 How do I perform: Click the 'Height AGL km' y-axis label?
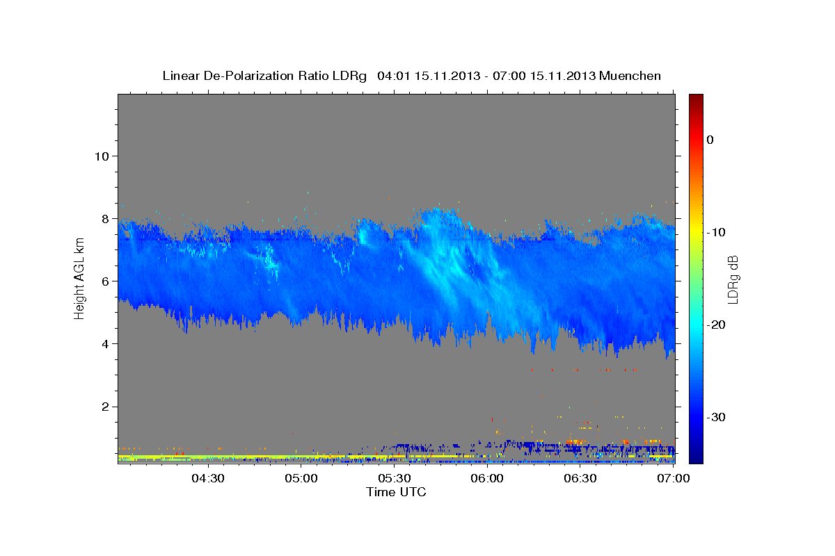click(80, 279)
